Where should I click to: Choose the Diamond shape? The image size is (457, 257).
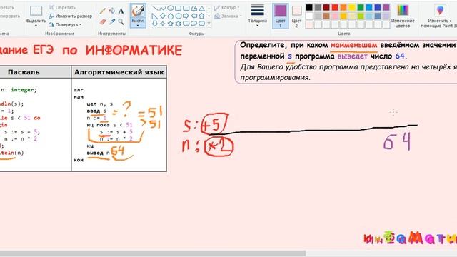point(163,16)
